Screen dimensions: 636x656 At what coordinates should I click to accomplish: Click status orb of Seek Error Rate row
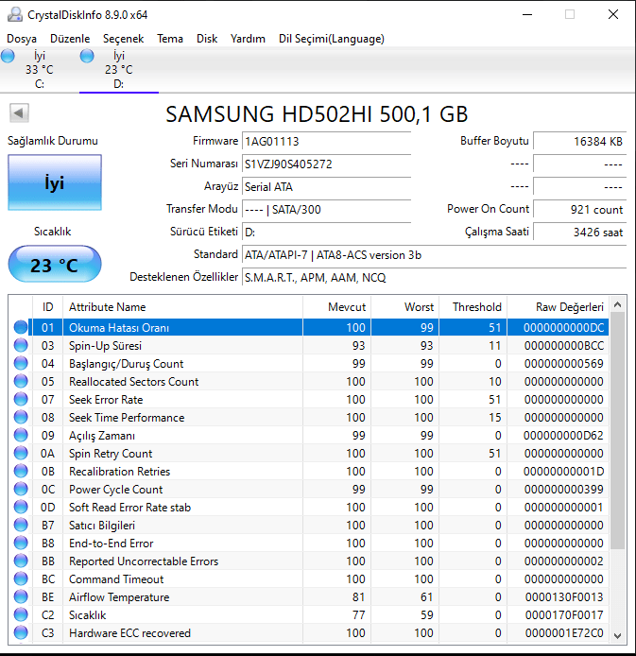(x=21, y=399)
